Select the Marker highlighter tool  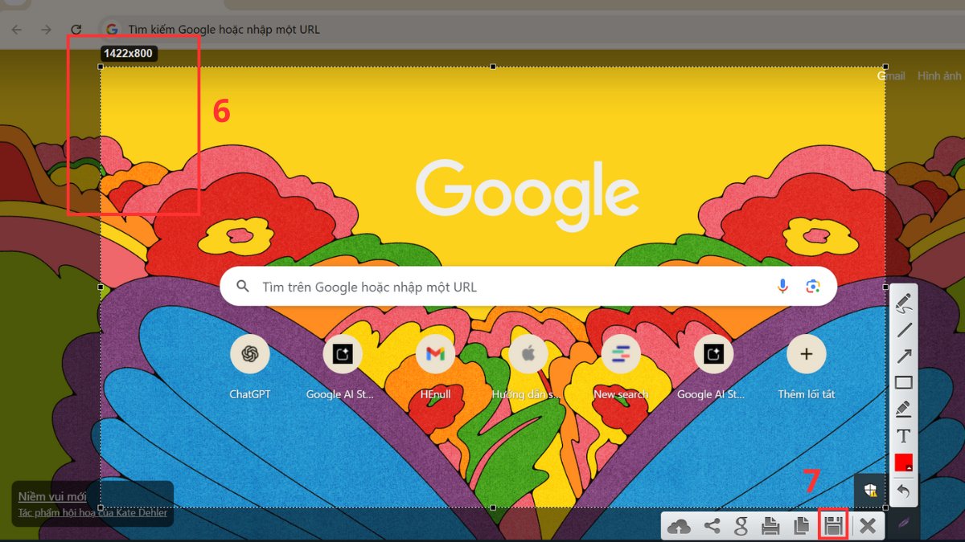click(904, 409)
